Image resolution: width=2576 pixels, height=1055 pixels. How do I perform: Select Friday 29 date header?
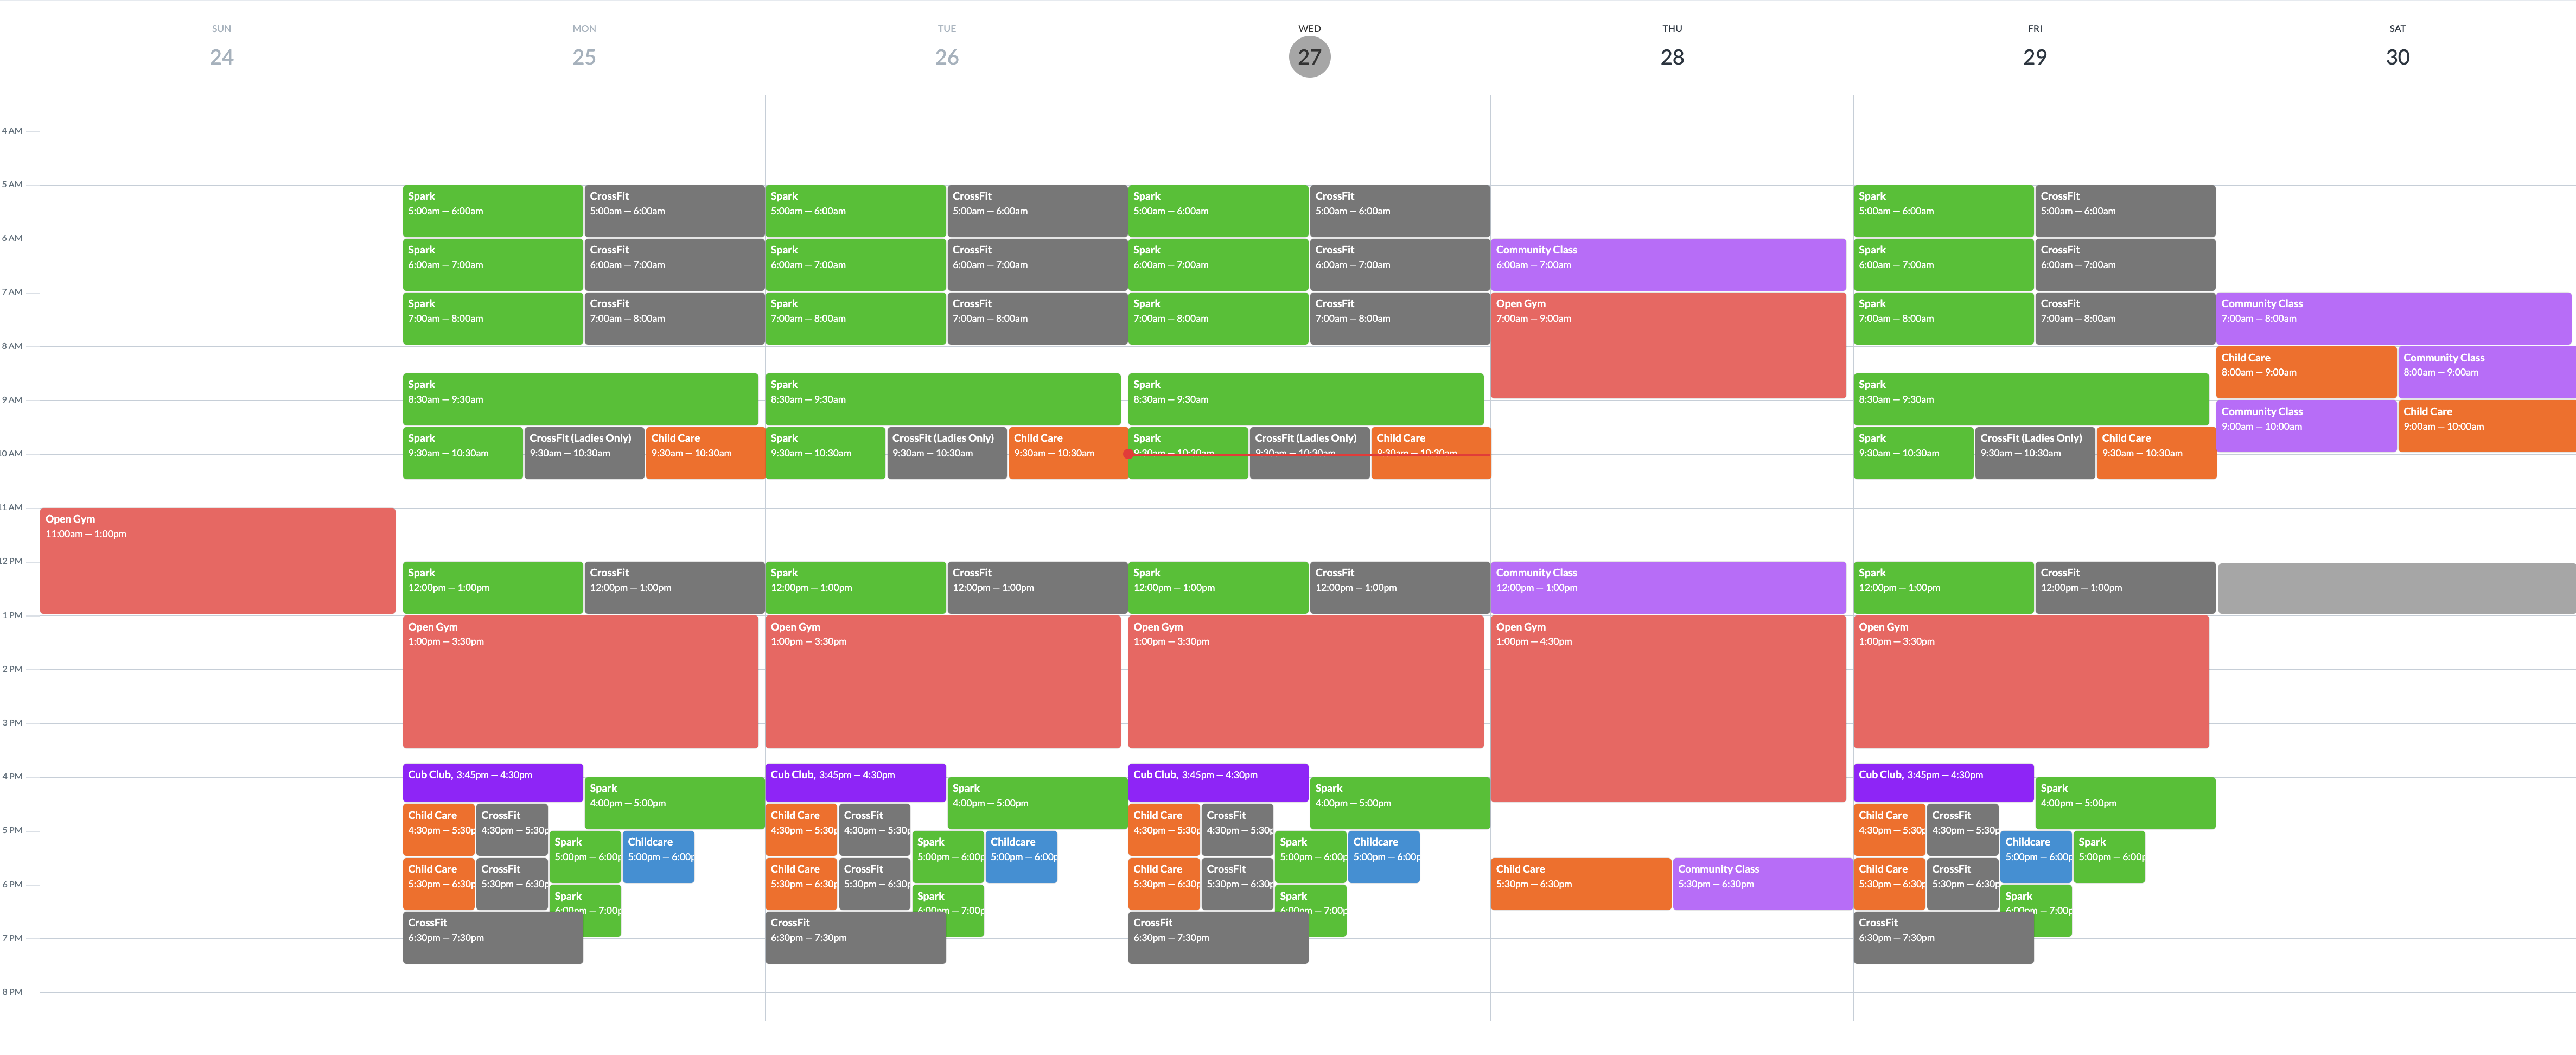[x=2035, y=57]
